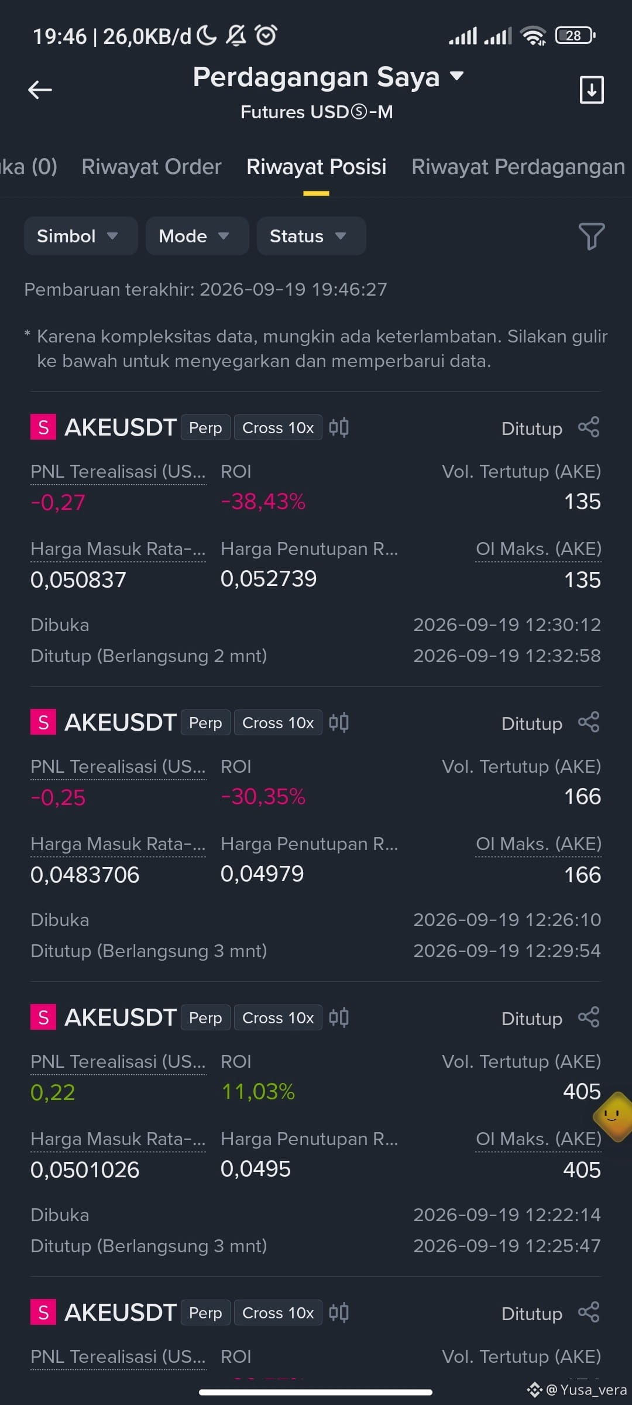
Task: Open the Perdagangan Saya title dropdown
Action: tap(328, 77)
